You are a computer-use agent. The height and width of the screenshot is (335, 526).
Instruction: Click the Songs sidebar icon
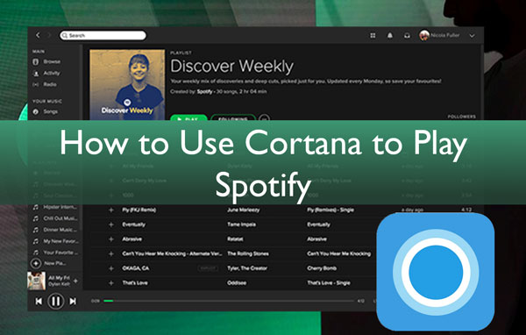click(36, 111)
